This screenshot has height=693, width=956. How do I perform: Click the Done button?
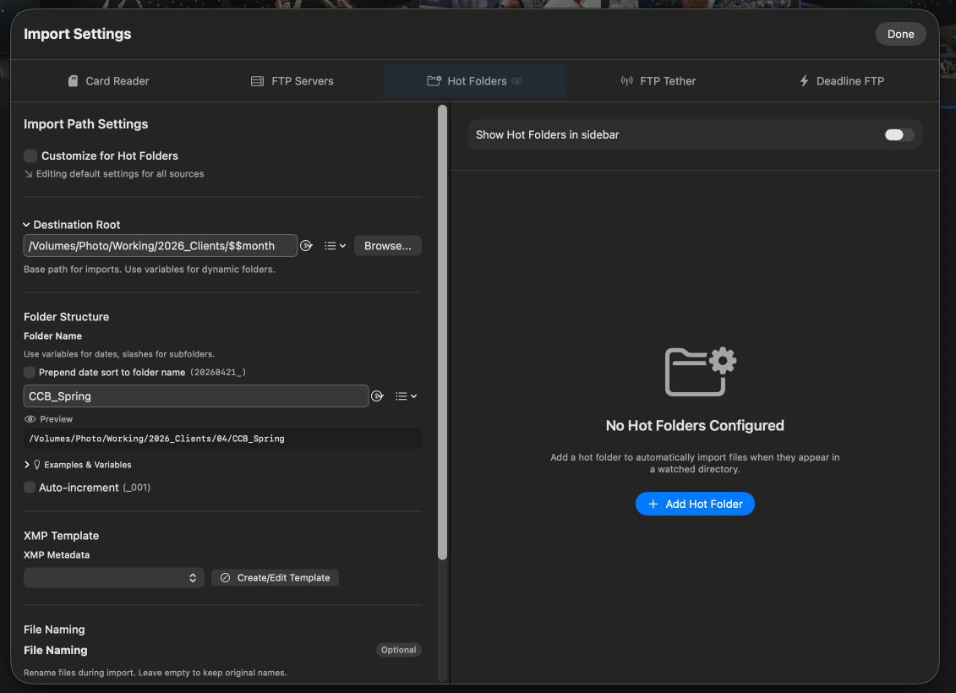coord(900,34)
